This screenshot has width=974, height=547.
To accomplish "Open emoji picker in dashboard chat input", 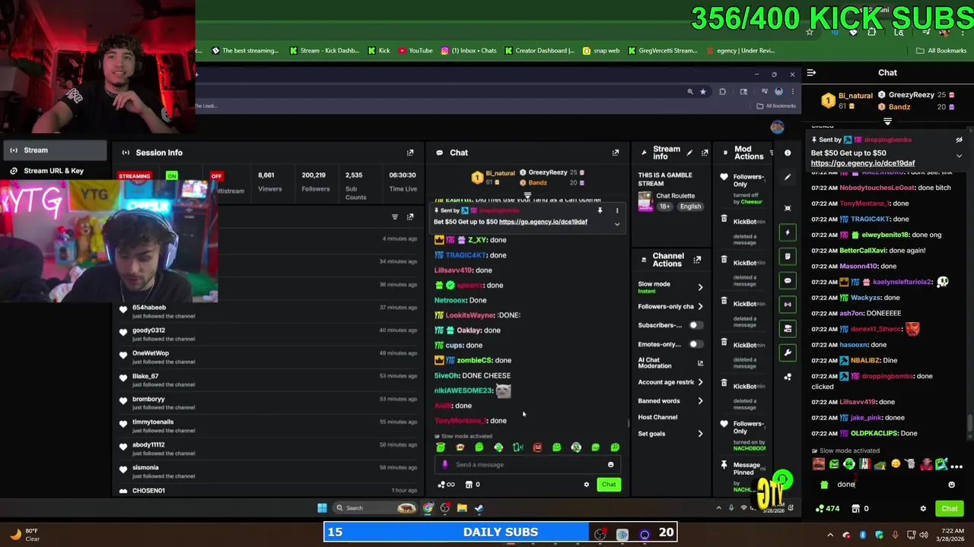I will 610,465.
